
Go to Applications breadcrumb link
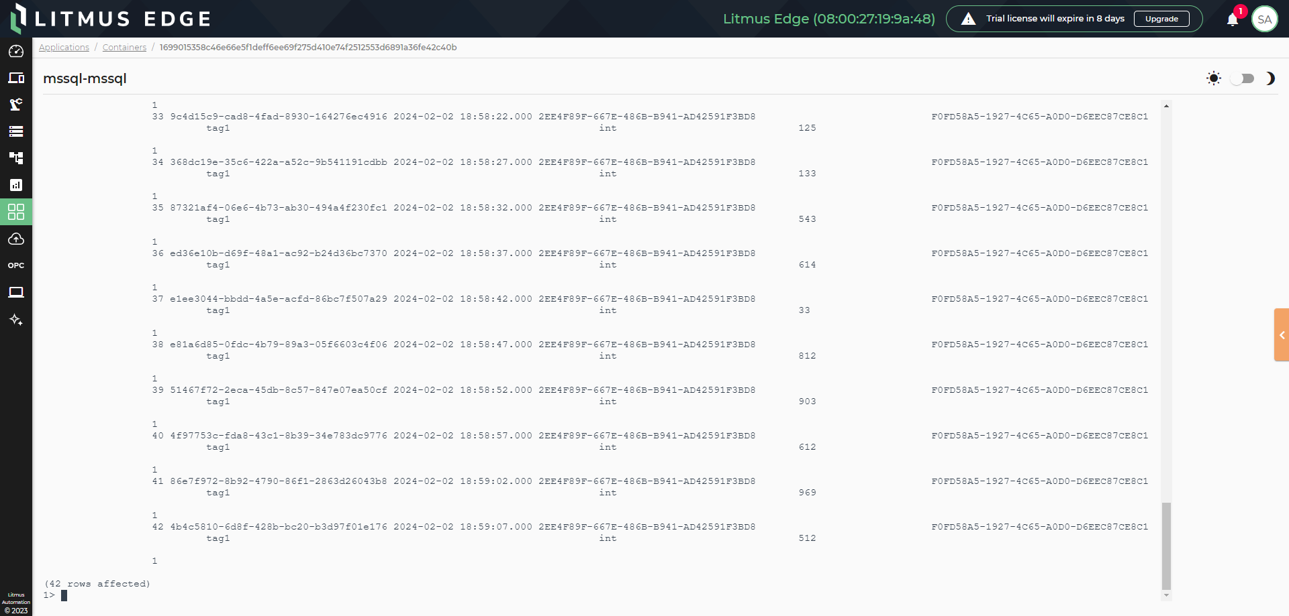click(64, 48)
